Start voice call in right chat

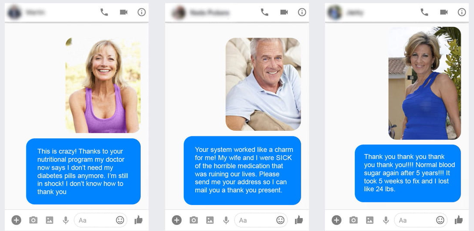[424, 12]
